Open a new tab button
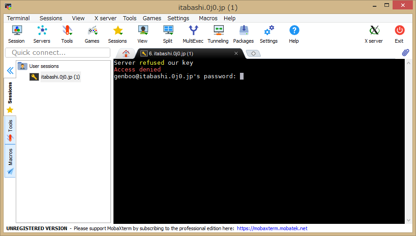 coord(253,53)
